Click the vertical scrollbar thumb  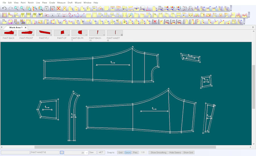pos(253,87)
